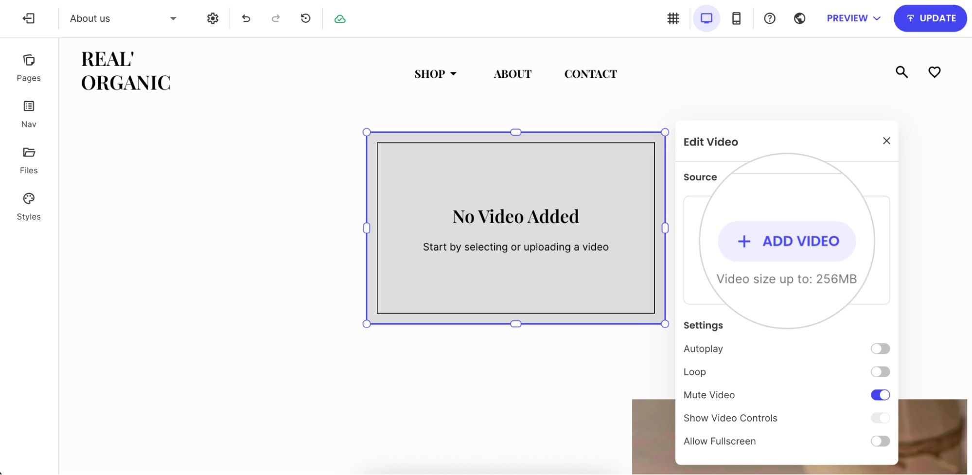
Task: Close the Edit Video panel
Action: [x=886, y=141]
